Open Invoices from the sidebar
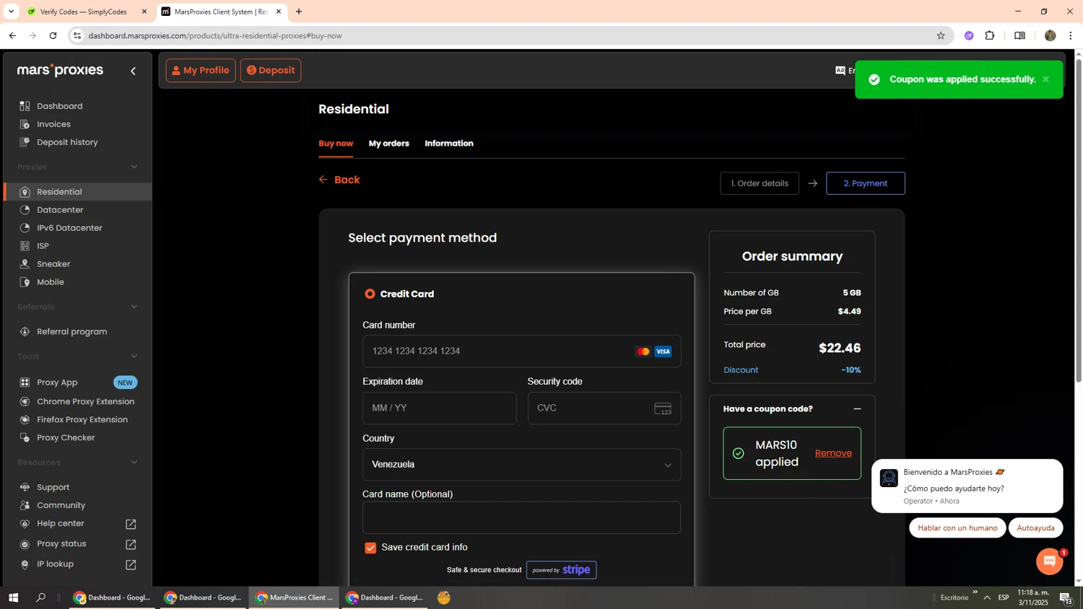 (x=53, y=124)
